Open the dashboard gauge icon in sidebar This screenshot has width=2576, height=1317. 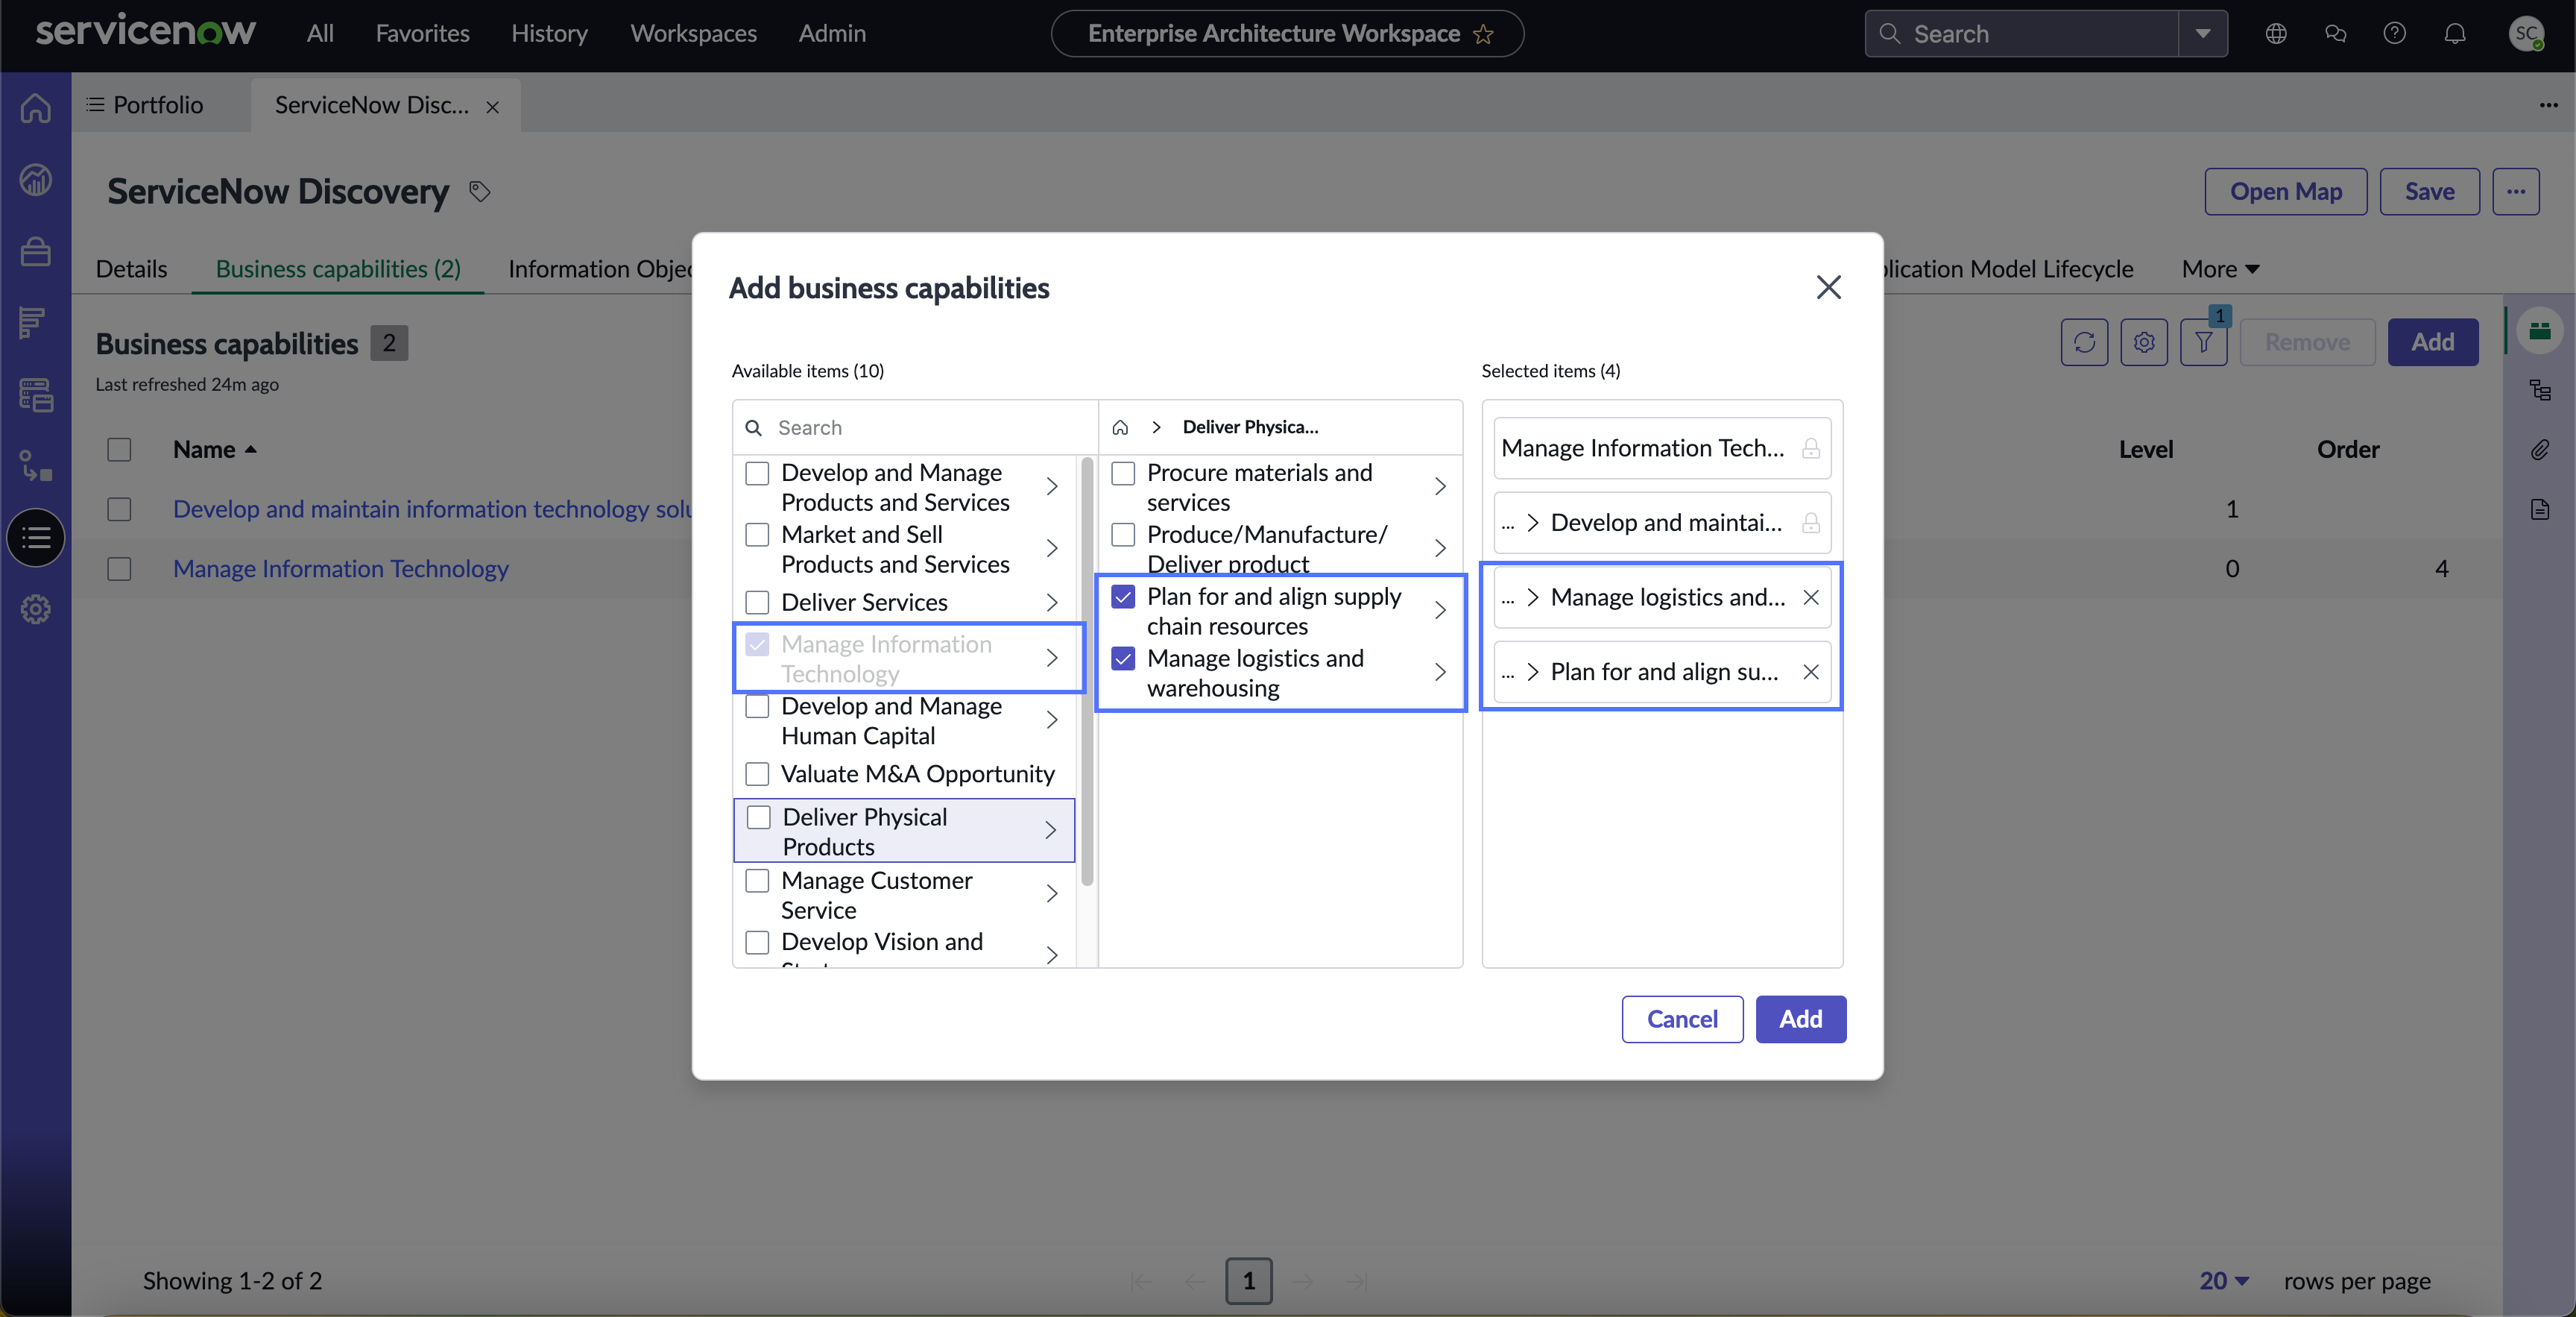tap(36, 180)
